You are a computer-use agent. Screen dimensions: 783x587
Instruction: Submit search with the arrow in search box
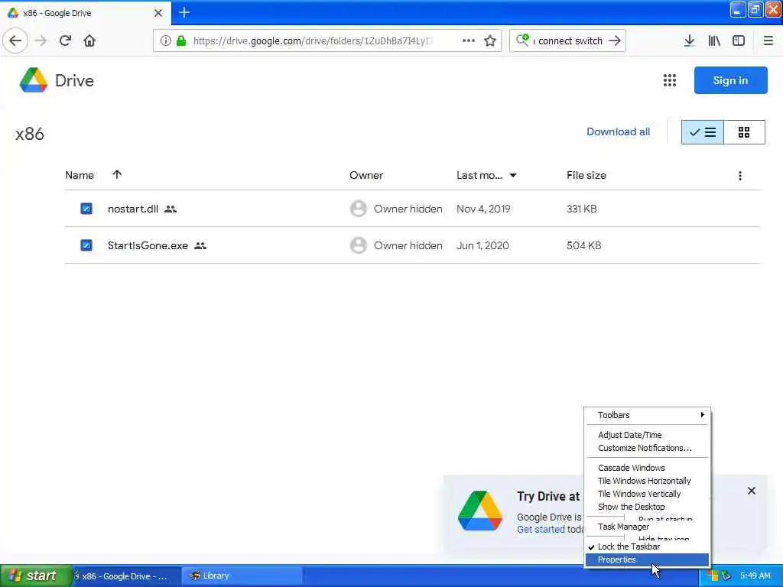[615, 41]
